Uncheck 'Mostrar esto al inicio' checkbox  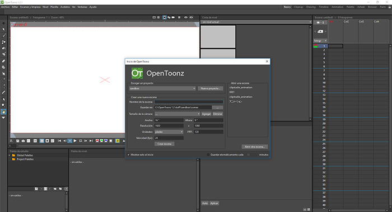click(x=128, y=155)
